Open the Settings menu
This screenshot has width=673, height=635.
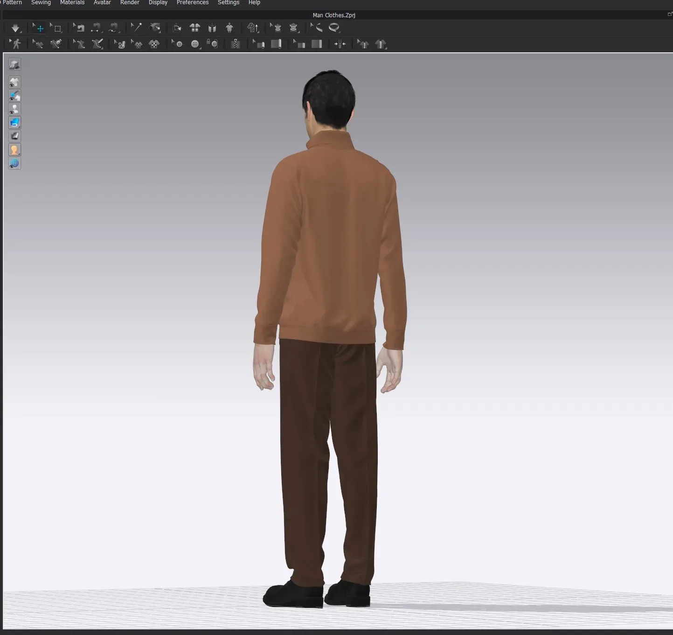tap(229, 3)
